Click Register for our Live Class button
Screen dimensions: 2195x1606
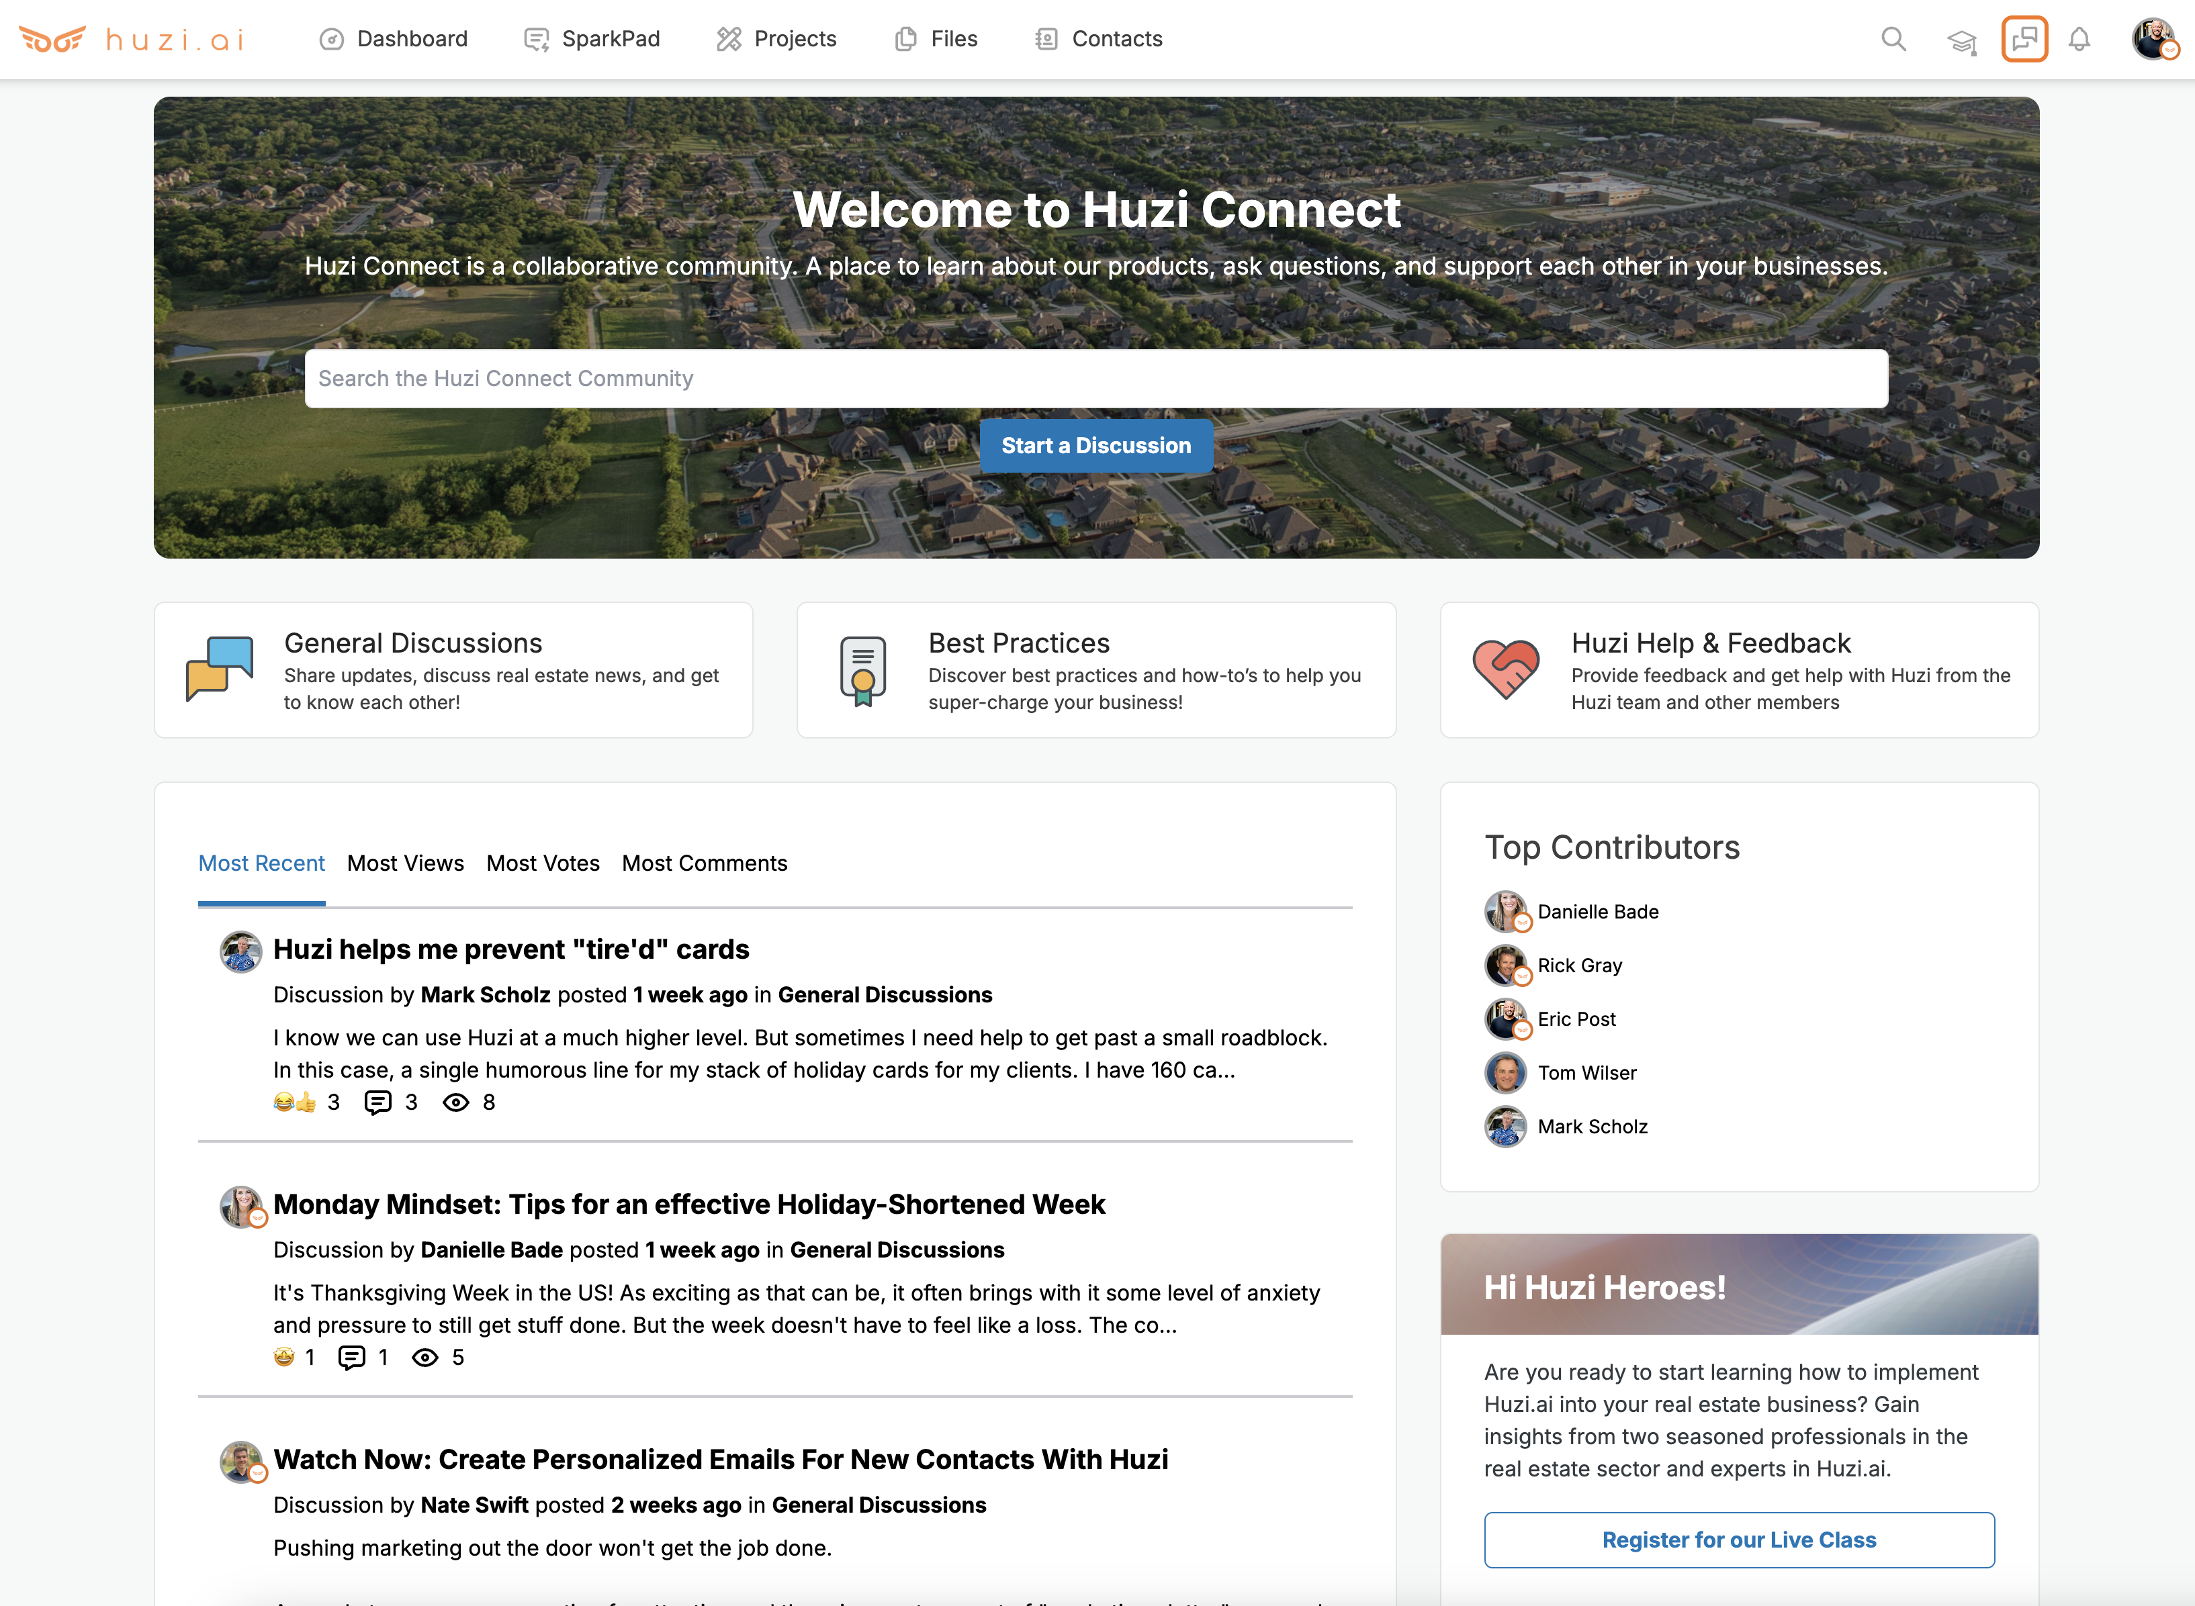click(1739, 1540)
